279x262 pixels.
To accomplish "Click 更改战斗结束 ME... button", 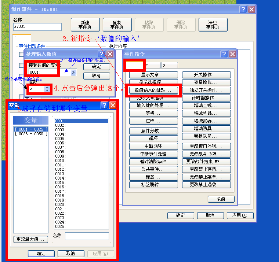I will tap(206, 162).
